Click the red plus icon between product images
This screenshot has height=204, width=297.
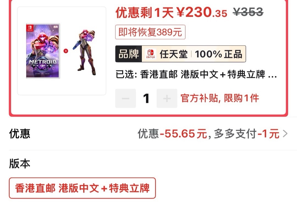pos(66,51)
